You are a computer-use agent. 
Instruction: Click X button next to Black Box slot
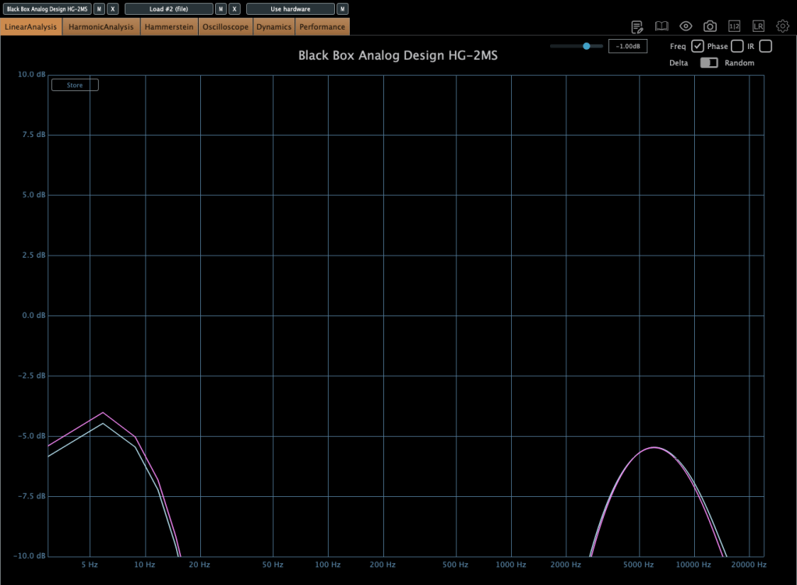[x=113, y=9]
